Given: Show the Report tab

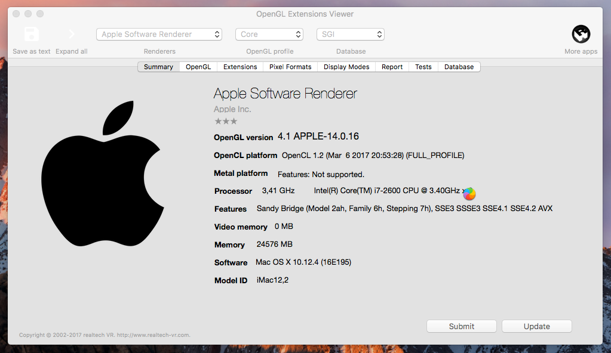Looking at the screenshot, I should click(x=392, y=67).
